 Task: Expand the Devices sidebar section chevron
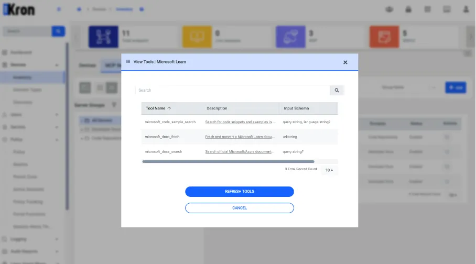tap(57, 65)
